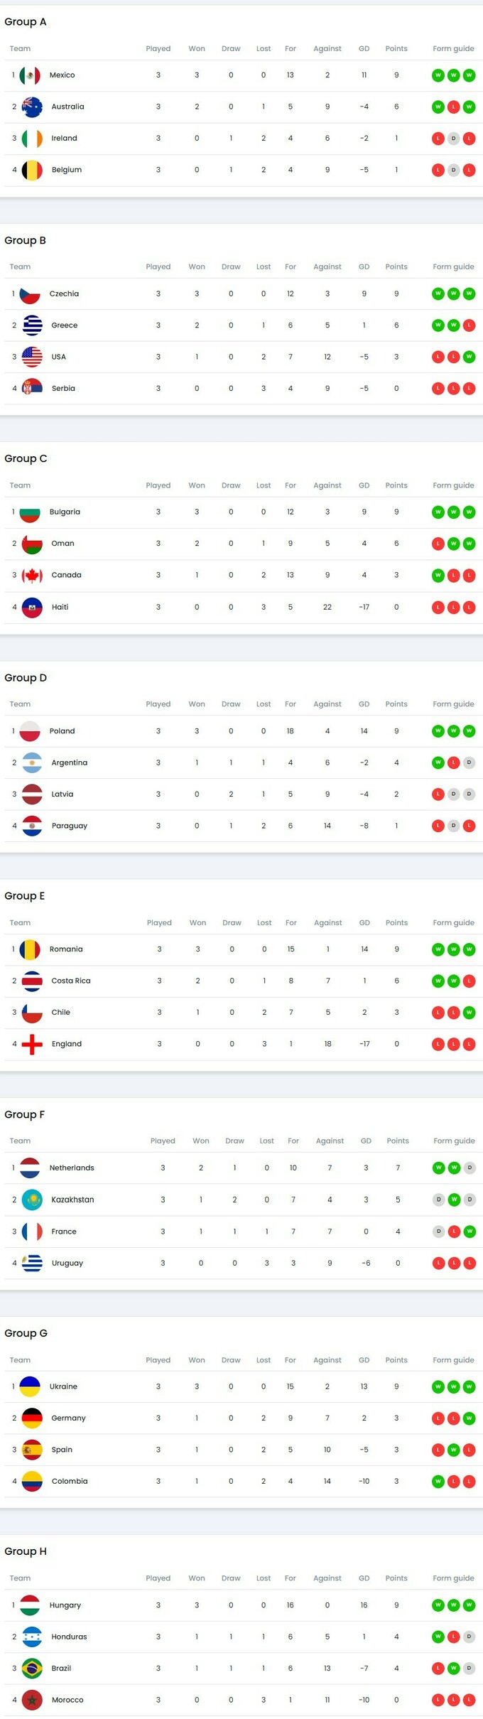Click the Argentina flag icon
483x1719 pixels.
point(32,762)
